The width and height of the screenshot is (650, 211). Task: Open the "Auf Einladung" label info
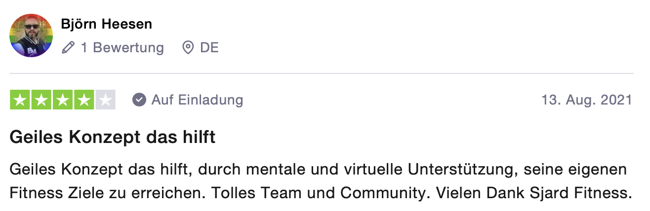click(x=197, y=100)
